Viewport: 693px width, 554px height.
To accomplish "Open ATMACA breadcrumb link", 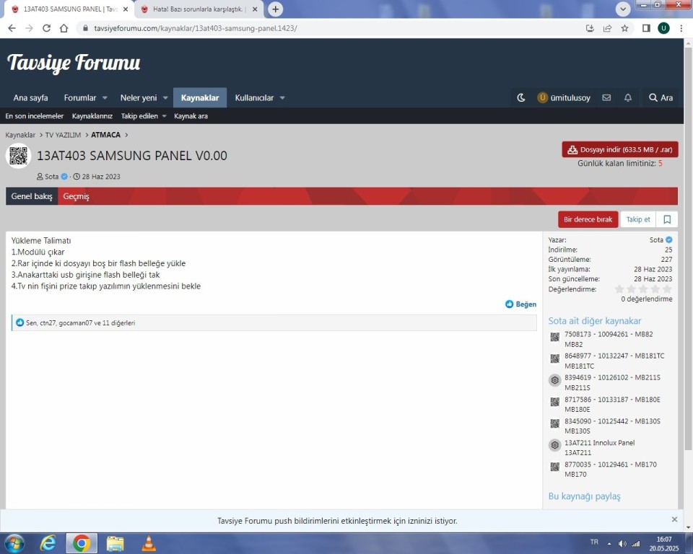I will 105,135.
